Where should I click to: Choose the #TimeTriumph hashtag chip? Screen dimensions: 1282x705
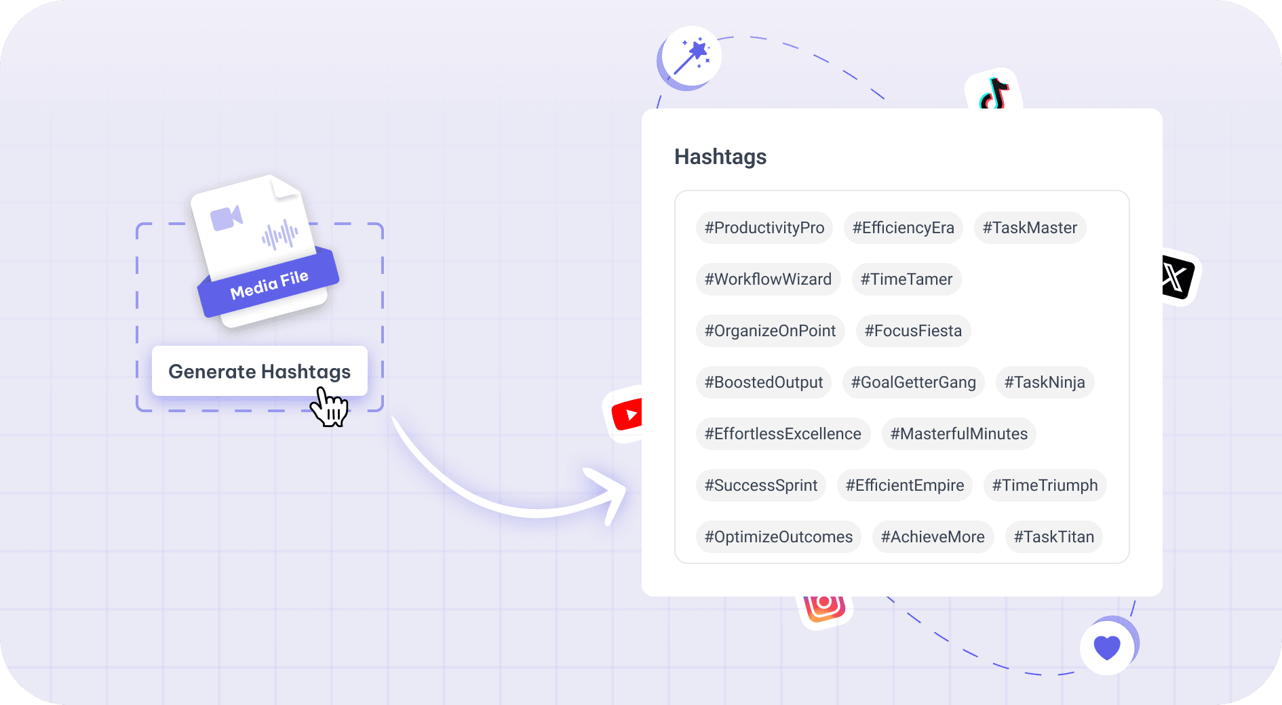point(1045,485)
